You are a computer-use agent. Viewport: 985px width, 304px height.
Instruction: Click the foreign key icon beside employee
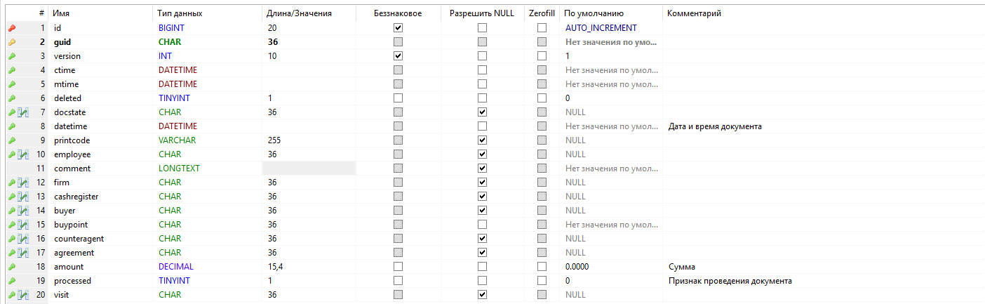(x=23, y=154)
